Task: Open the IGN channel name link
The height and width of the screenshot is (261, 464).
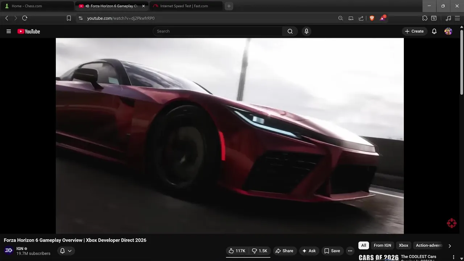Action: [x=20, y=249]
